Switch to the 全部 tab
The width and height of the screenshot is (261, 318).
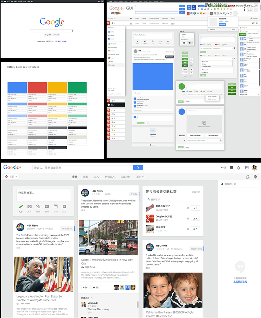75,177
